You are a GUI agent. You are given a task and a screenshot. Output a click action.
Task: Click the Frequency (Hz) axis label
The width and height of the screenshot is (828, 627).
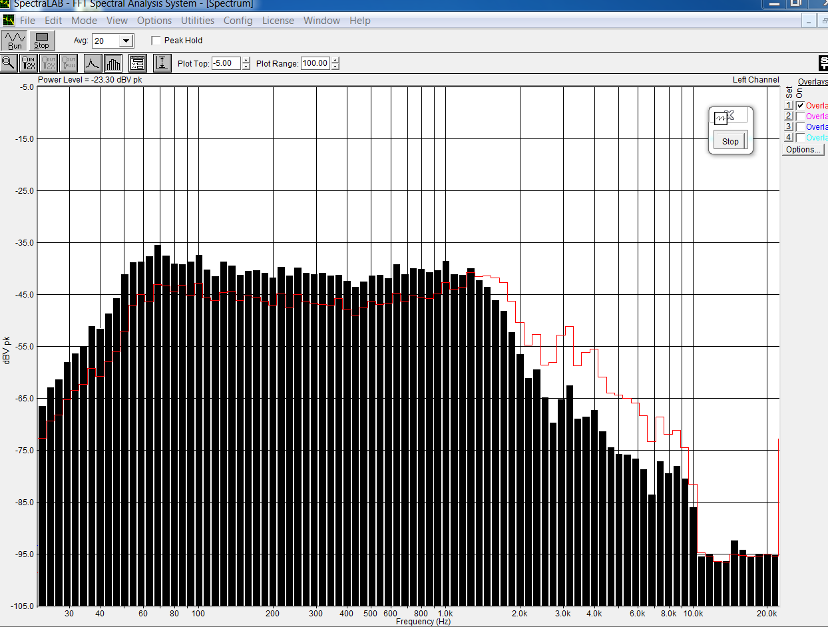click(423, 622)
